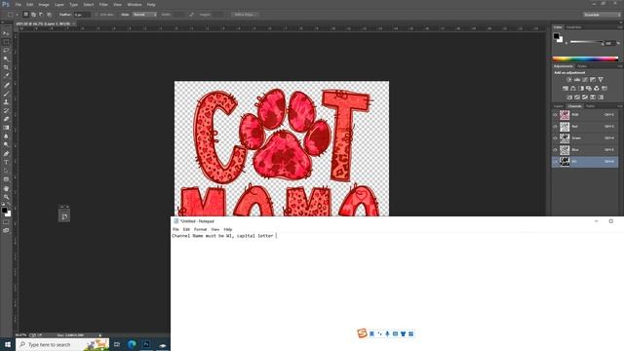Switch to the Layers tab

pos(559,106)
